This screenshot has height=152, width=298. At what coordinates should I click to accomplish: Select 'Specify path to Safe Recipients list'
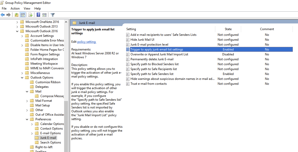coord(154,69)
